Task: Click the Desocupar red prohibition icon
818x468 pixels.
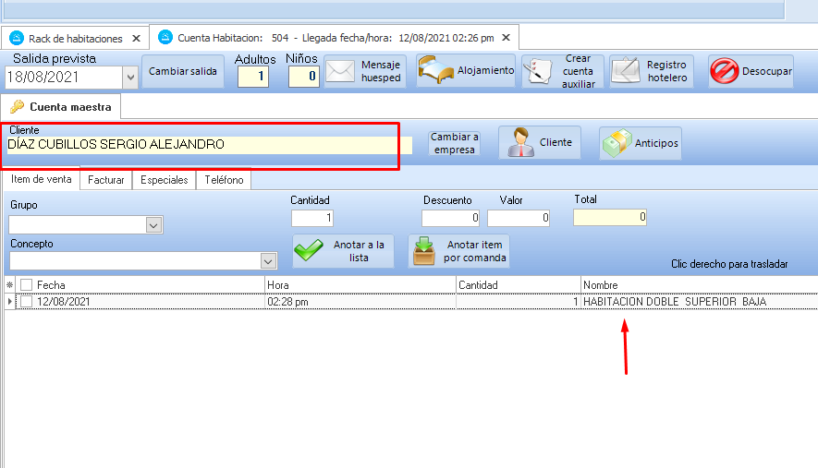Action: click(x=724, y=71)
